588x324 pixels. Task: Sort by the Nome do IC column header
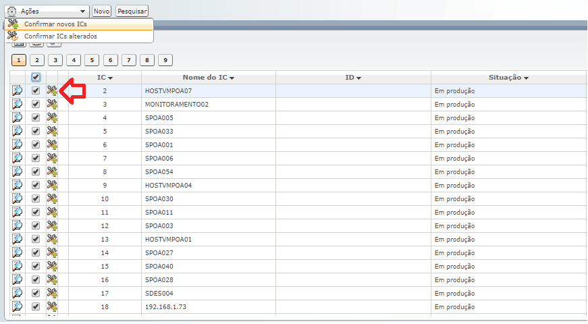tap(208, 78)
